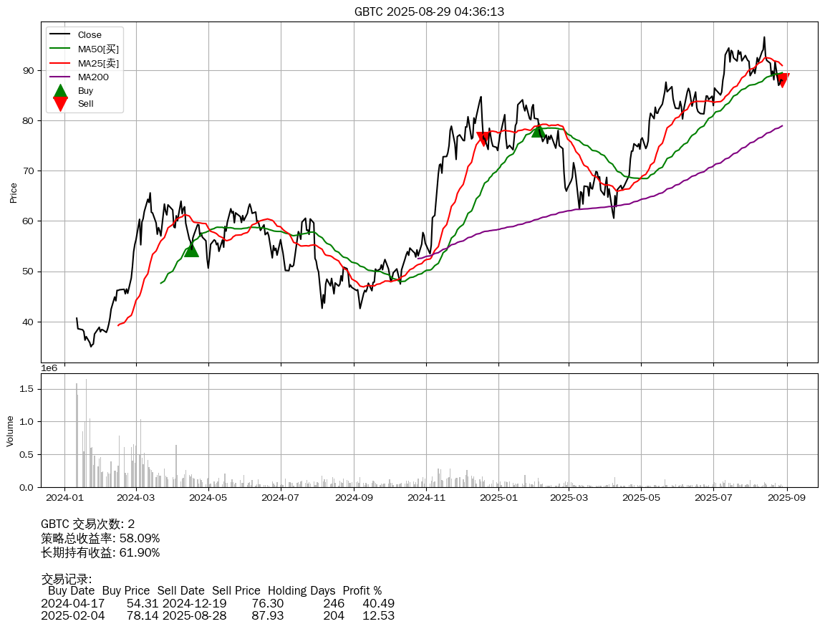The width and height of the screenshot is (825, 629).
Task: Select the MA200 legend label
Action: point(93,77)
